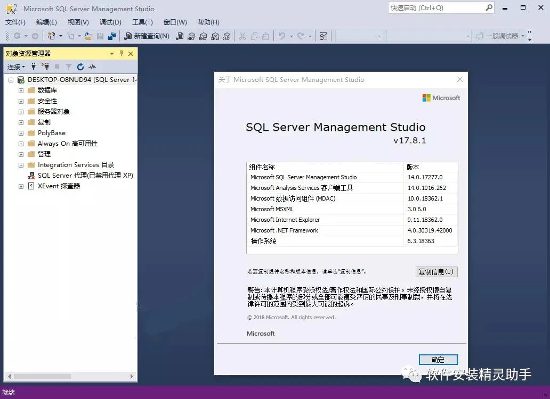Image resolution: width=550 pixels, height=399 pixels.
Task: Expand the 复制 folder
Action: point(21,122)
